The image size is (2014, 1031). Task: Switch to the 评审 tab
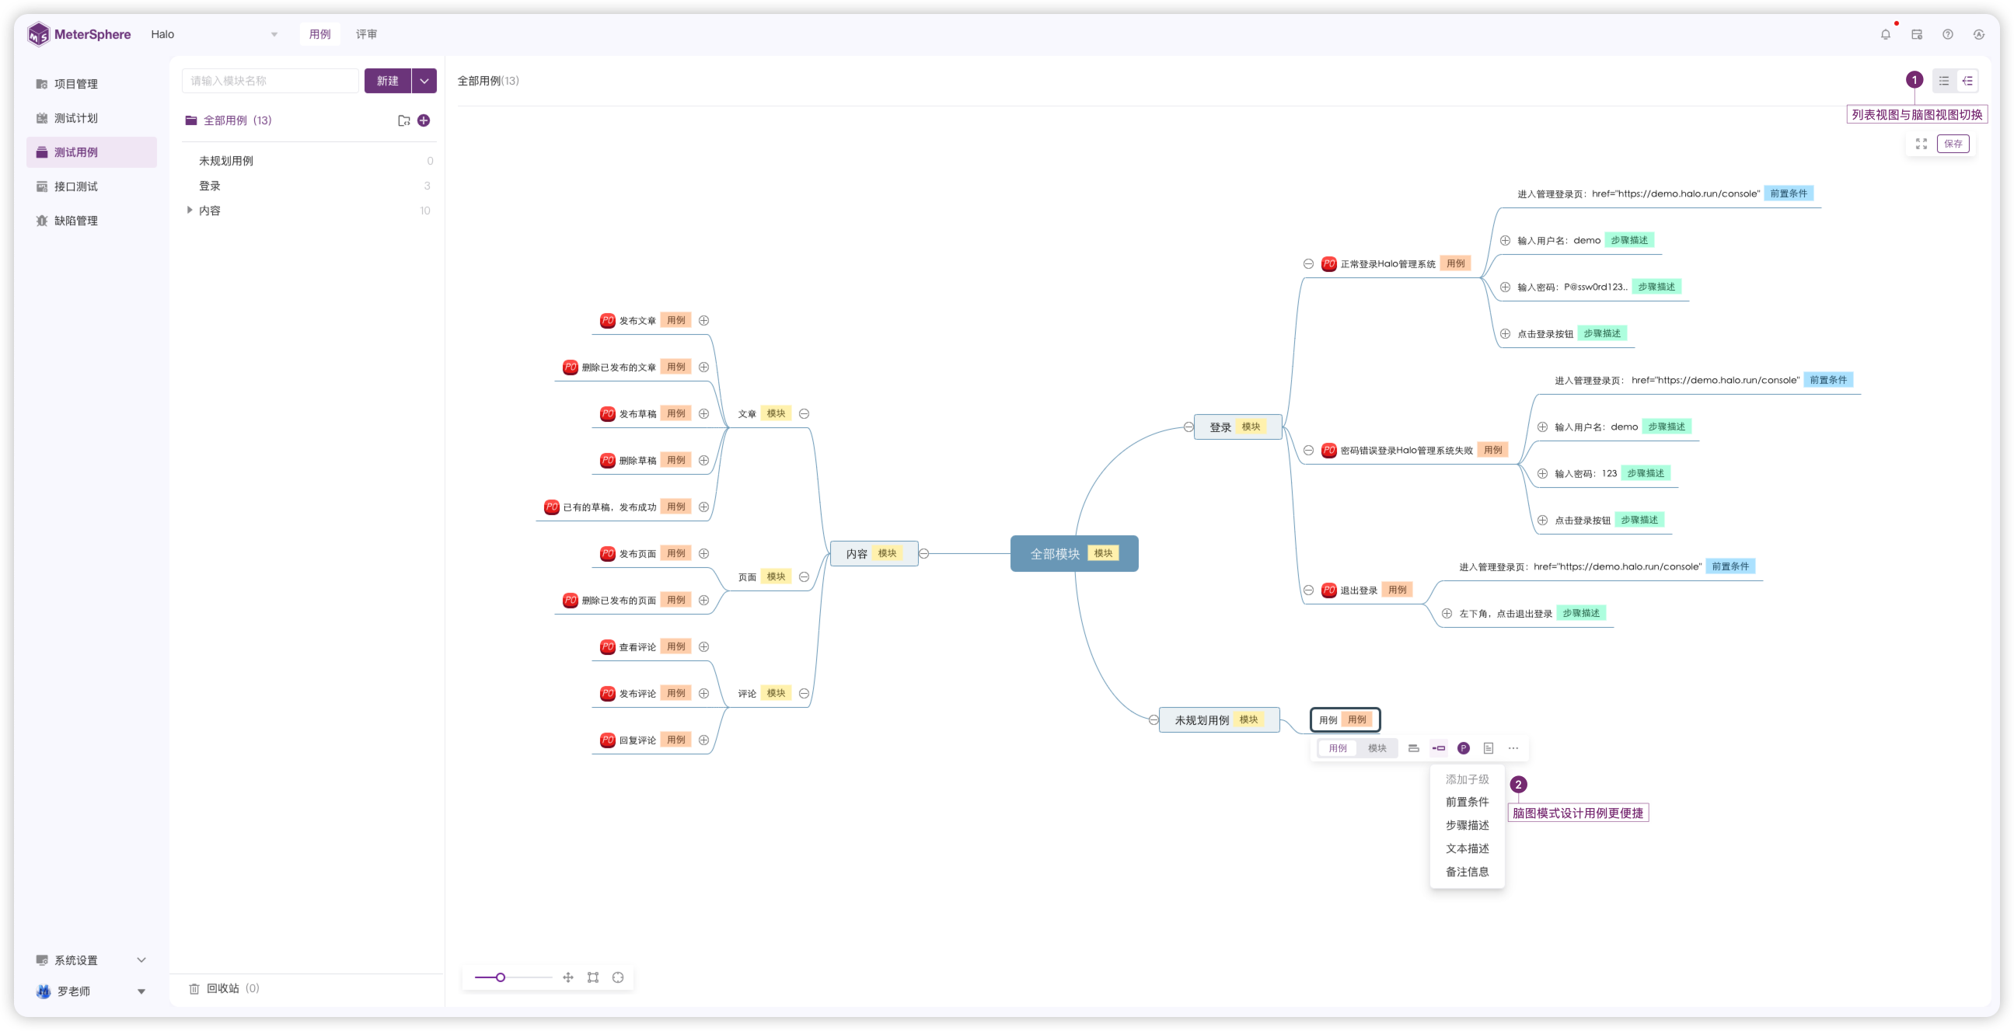coord(367,34)
